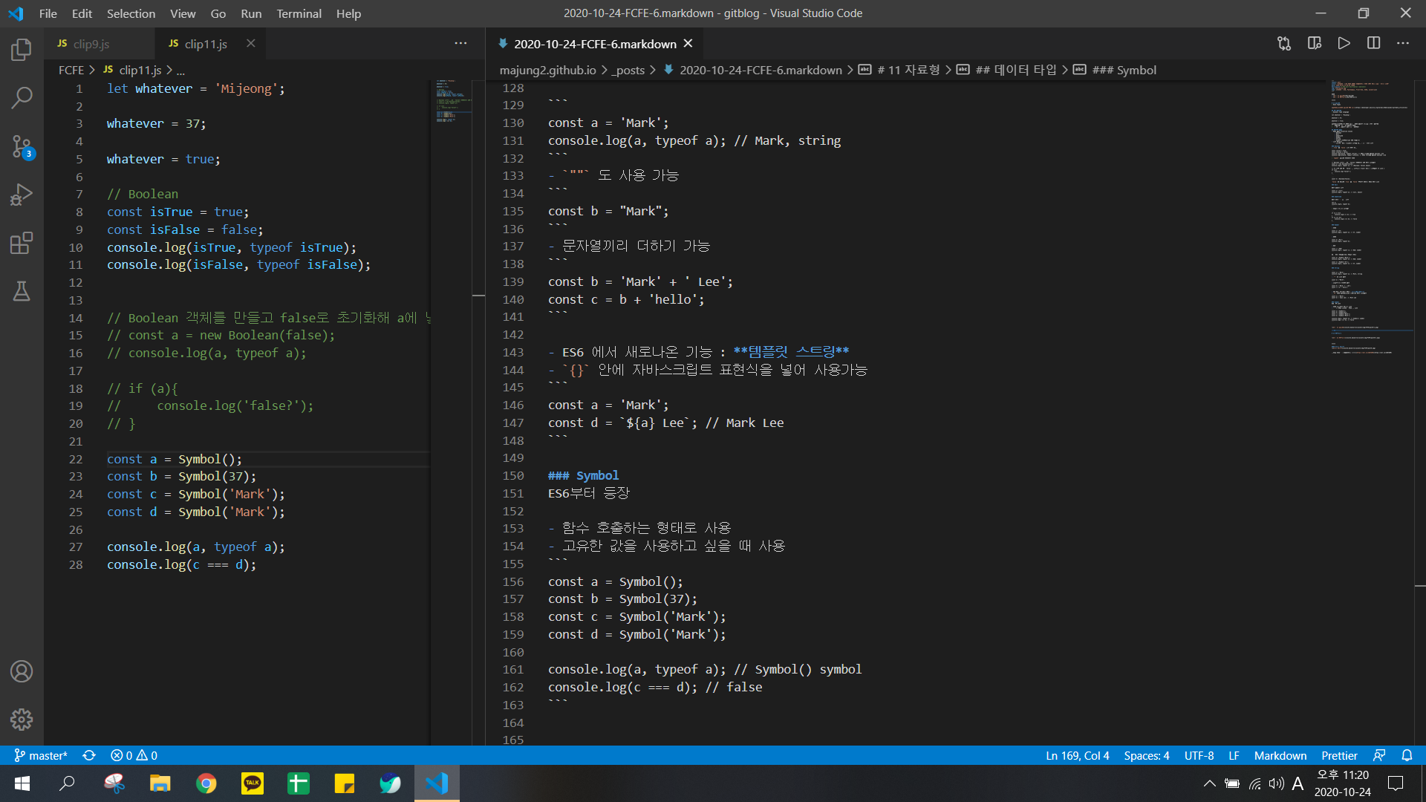The height and width of the screenshot is (802, 1426).
Task: Toggle the IME input mode indicator A
Action: click(x=1298, y=783)
